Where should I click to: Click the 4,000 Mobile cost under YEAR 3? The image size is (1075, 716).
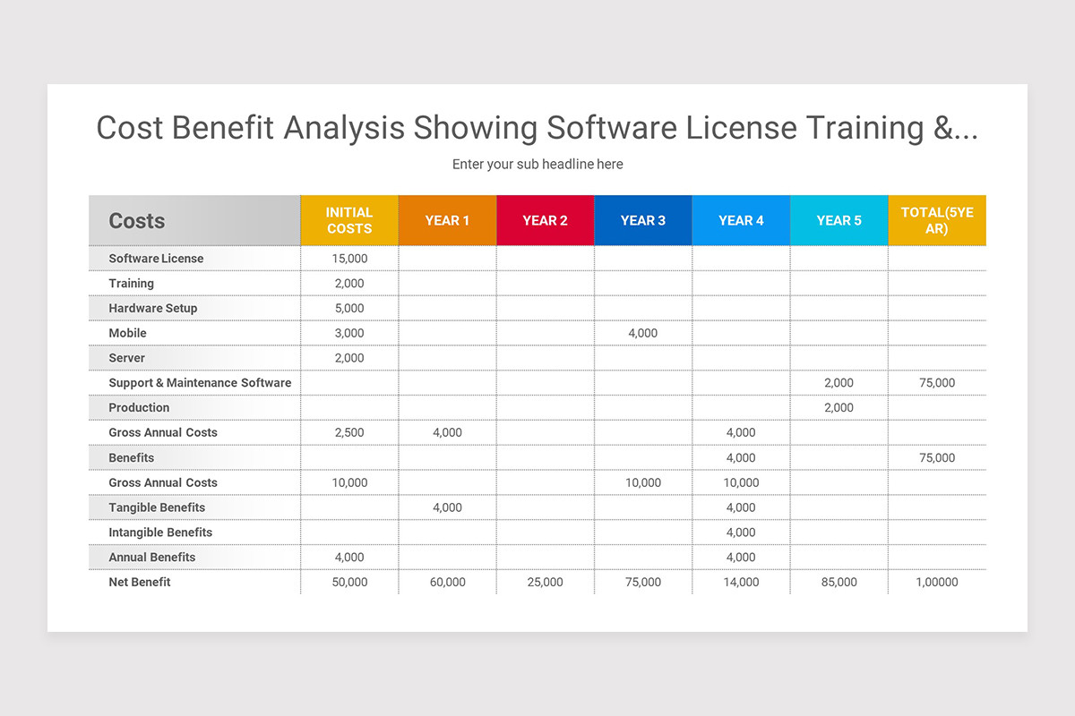point(642,333)
